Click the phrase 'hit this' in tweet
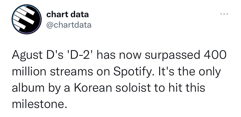This screenshot has height=117, width=241. tap(186, 88)
